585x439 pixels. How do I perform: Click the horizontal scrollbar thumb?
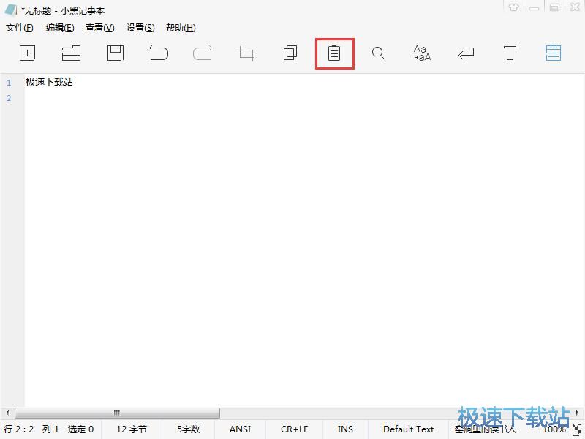point(117,413)
